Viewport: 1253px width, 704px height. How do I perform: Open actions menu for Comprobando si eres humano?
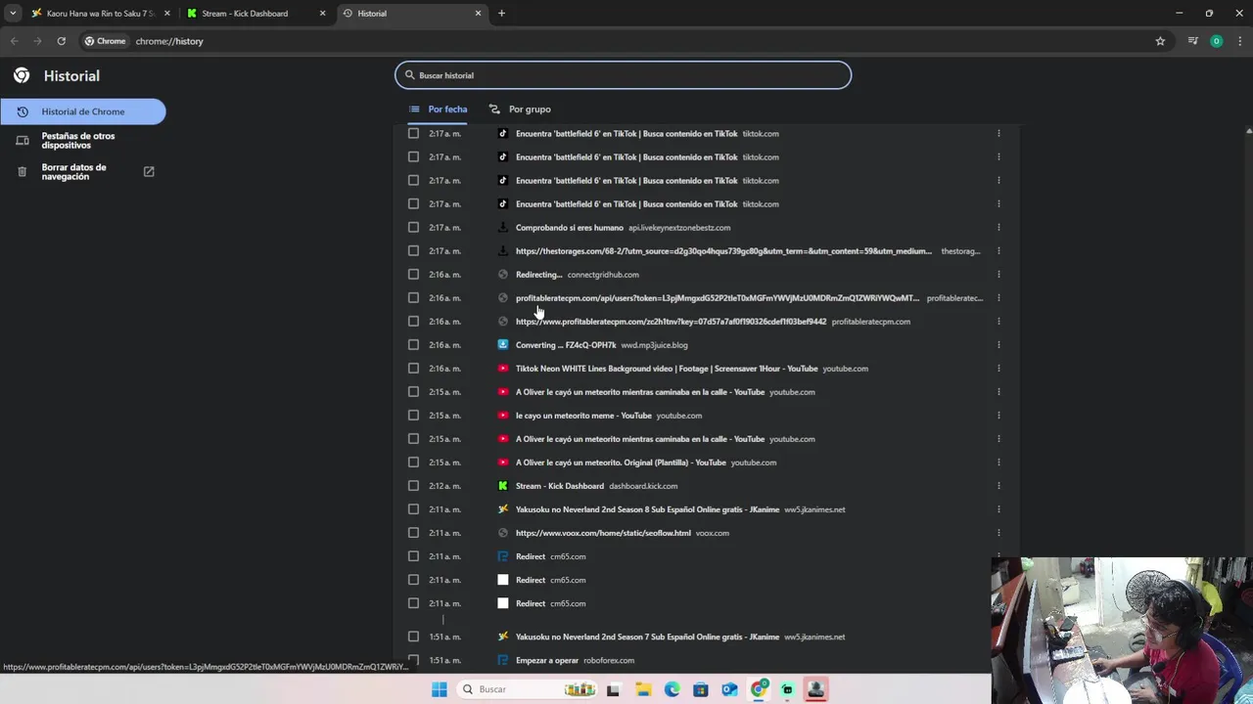(x=998, y=228)
